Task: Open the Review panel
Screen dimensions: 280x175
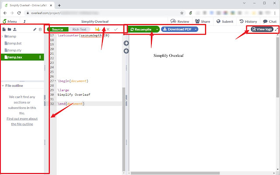Action: (x=180, y=21)
